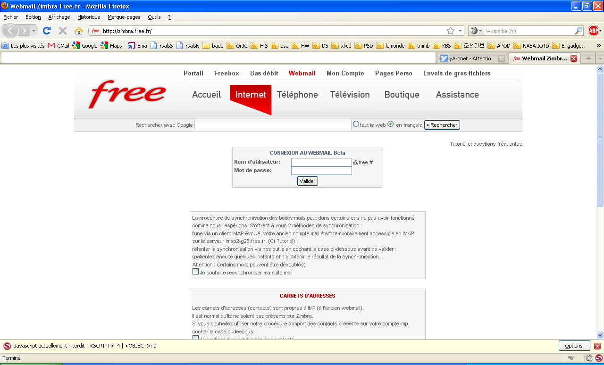Image resolution: width=604 pixels, height=365 pixels.
Task: Click the Stop loading icon
Action: point(62,31)
